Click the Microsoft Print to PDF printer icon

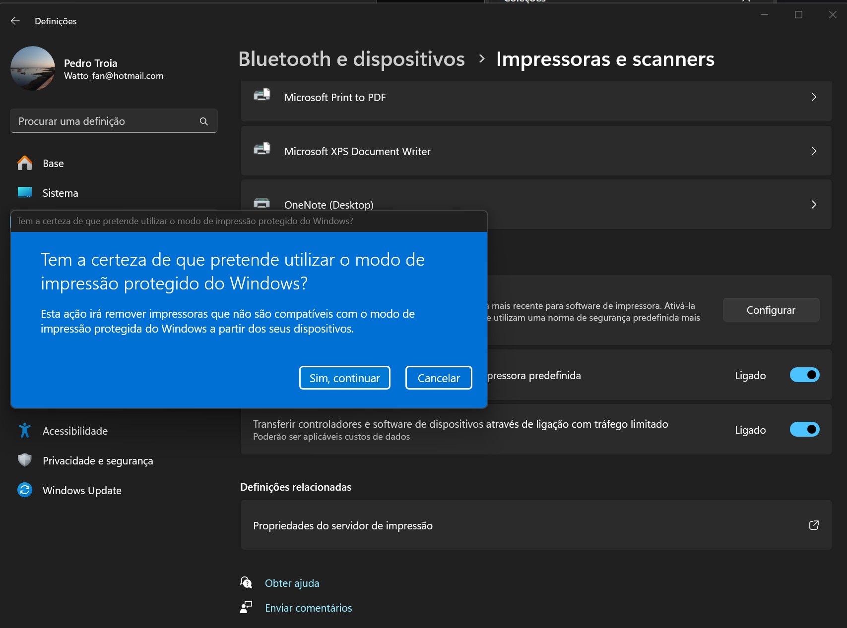coord(262,95)
